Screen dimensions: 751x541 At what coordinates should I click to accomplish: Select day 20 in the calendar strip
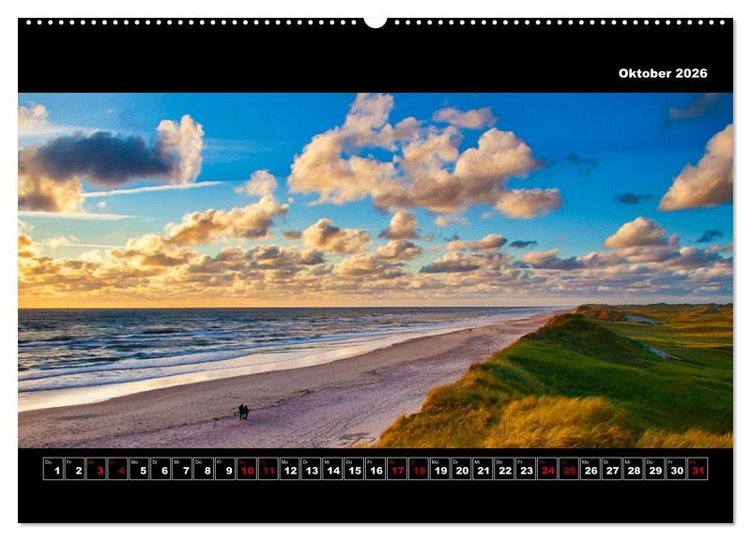[461, 469]
